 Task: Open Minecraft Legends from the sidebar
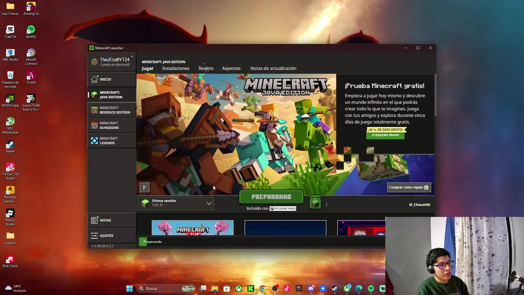(x=111, y=141)
